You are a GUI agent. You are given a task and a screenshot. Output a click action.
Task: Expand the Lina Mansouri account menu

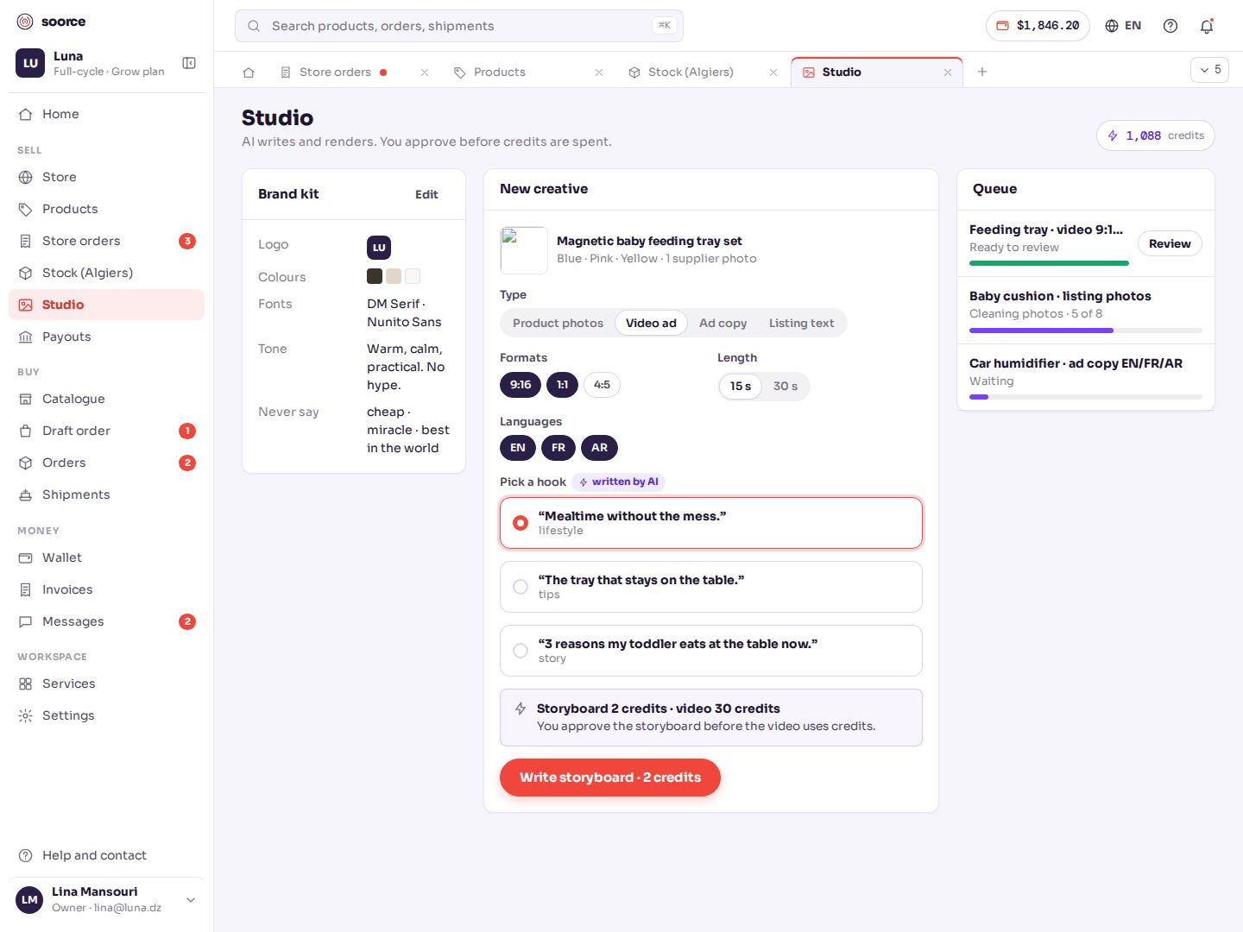coord(107,900)
